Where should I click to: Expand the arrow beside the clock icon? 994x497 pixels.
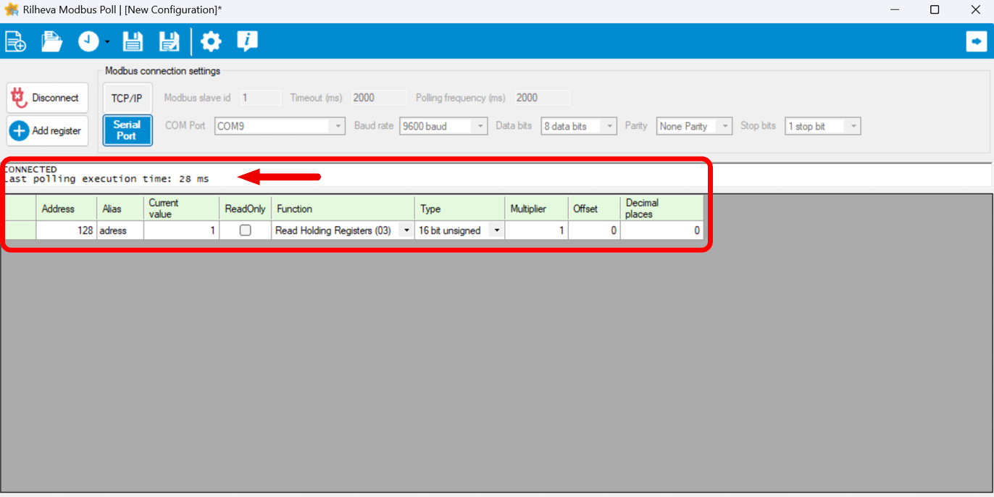click(107, 42)
